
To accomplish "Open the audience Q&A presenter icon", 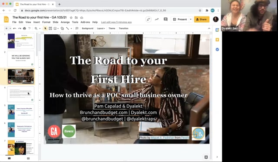I will click(149, 19).
